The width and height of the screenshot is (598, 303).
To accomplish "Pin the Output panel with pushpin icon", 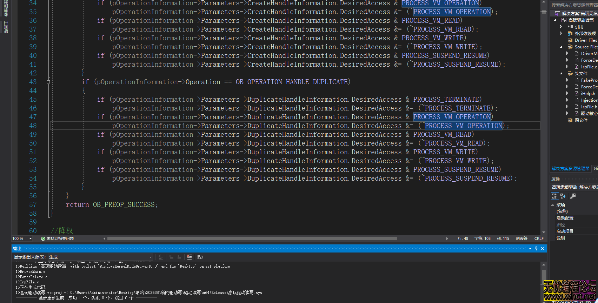I will [x=536, y=249].
